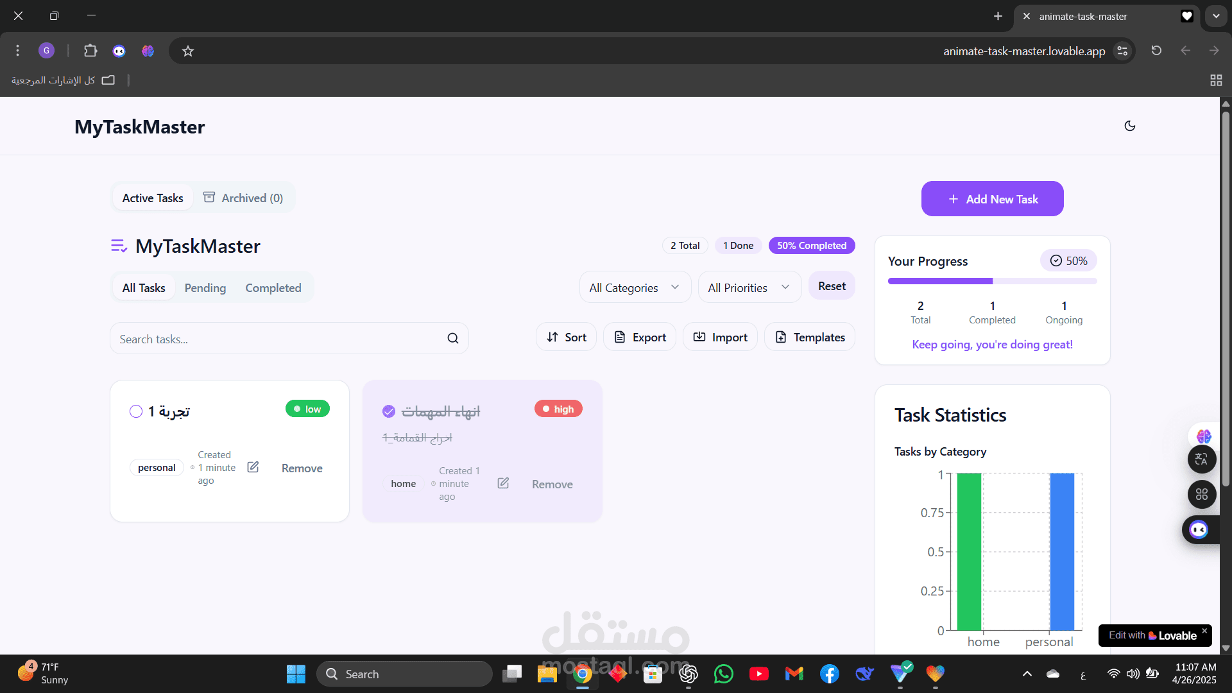
Task: Open Facebook from the taskbar
Action: [x=829, y=674]
